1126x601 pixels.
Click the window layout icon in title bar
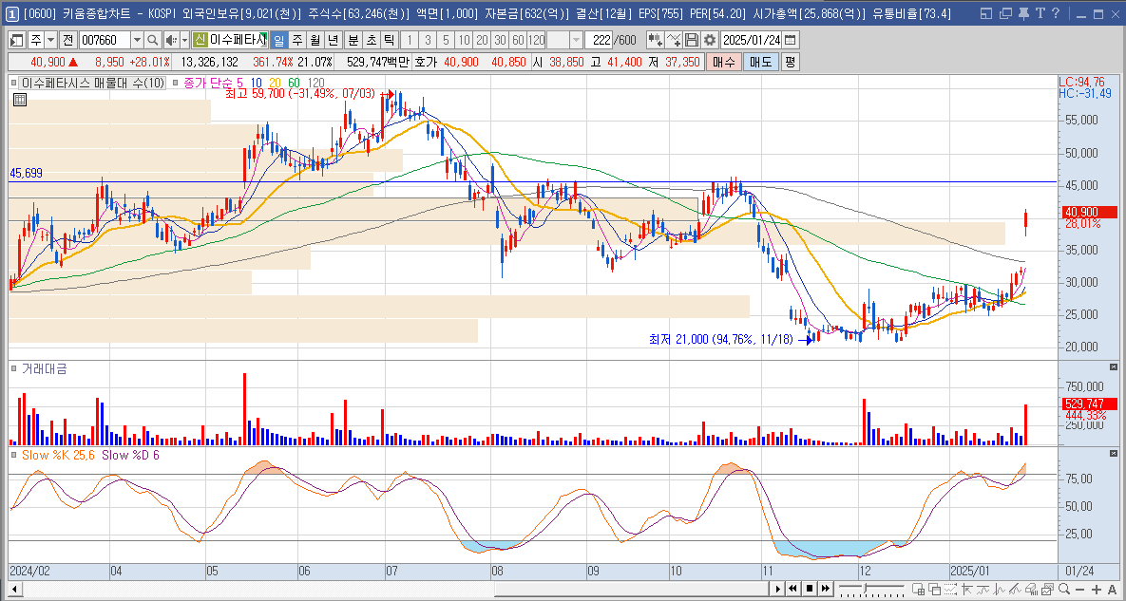tap(986, 13)
